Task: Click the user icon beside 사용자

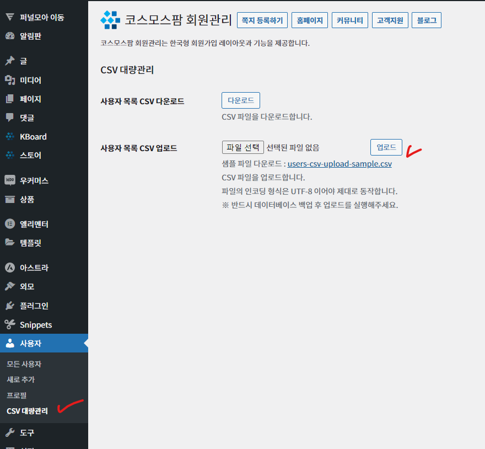Action: click(10, 343)
